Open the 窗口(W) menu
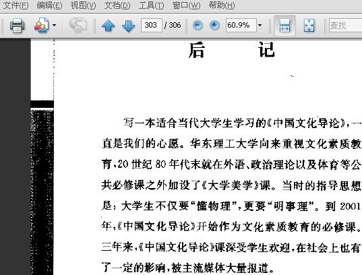Screen dimensions: 362x275 coord(186,5)
